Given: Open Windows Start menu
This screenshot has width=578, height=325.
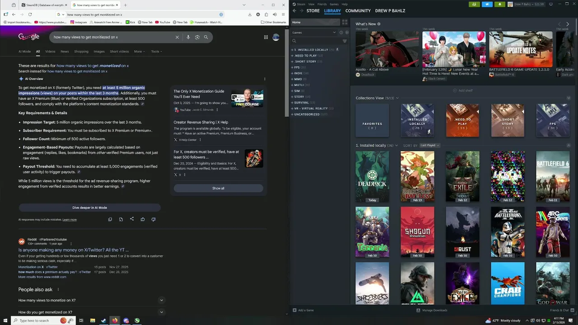Looking at the screenshot, I should point(5,320).
